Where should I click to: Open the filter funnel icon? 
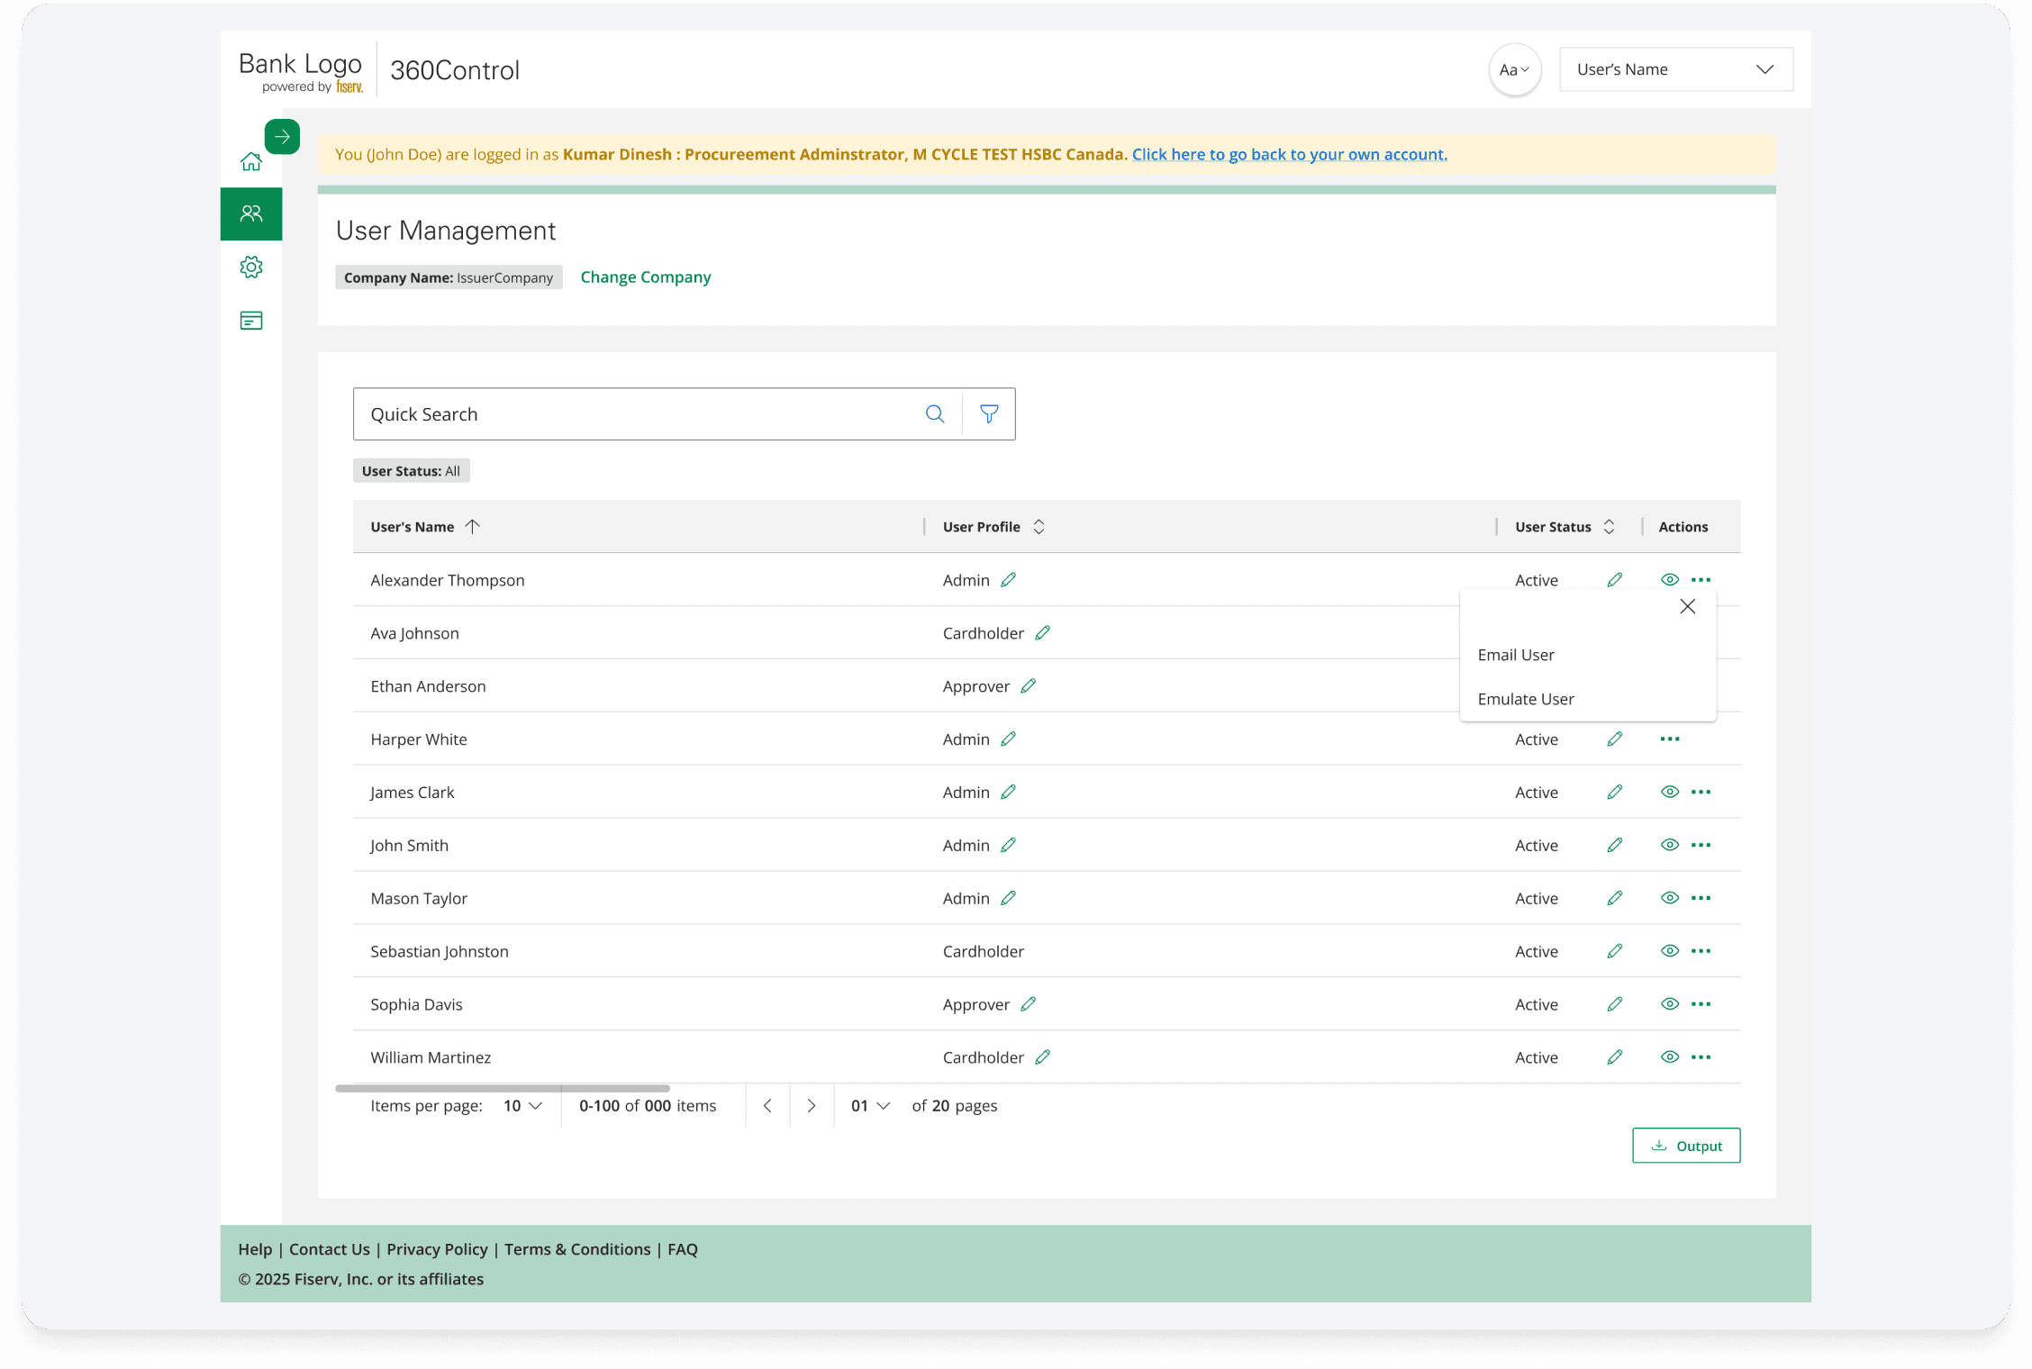(x=989, y=414)
